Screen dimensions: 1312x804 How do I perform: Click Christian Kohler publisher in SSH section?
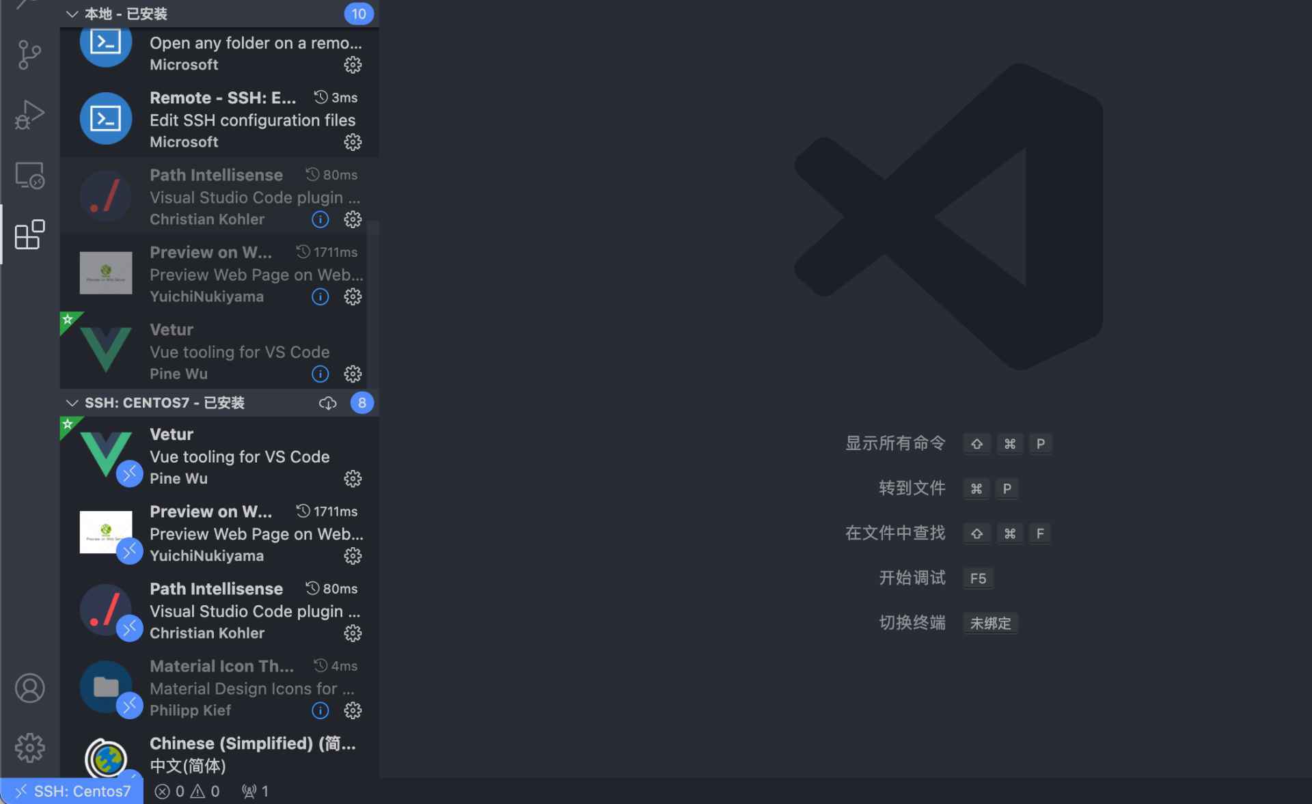[x=207, y=633]
